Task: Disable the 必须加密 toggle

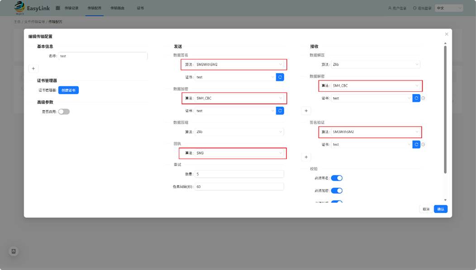Action: pos(337,191)
